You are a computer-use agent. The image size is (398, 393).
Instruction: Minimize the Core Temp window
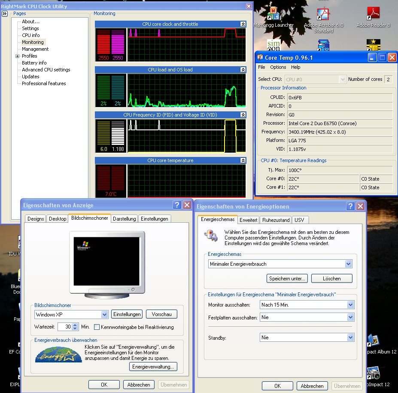pyautogui.click(x=372, y=58)
